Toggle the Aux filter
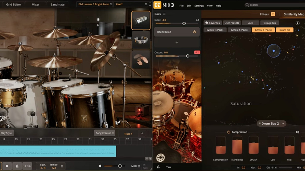 pyautogui.click(x=250, y=23)
